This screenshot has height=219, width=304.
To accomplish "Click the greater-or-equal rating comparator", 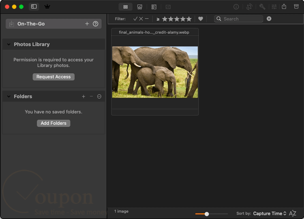I will point(158,19).
